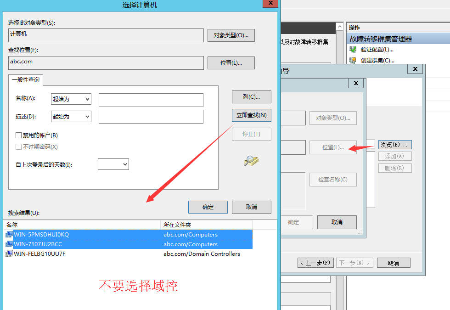450x310 pixels.
Task: Click the 创建群集(C)... icon in the 操作 pane
Action: pos(353,61)
